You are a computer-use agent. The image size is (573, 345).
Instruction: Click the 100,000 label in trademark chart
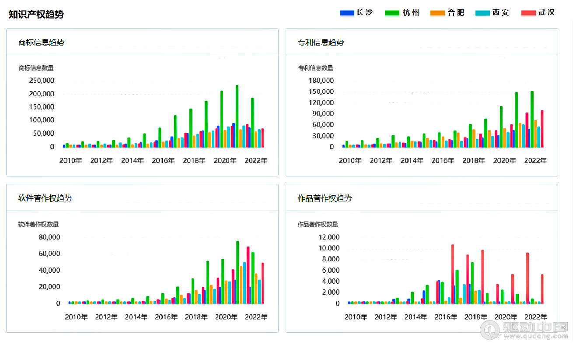click(x=42, y=120)
